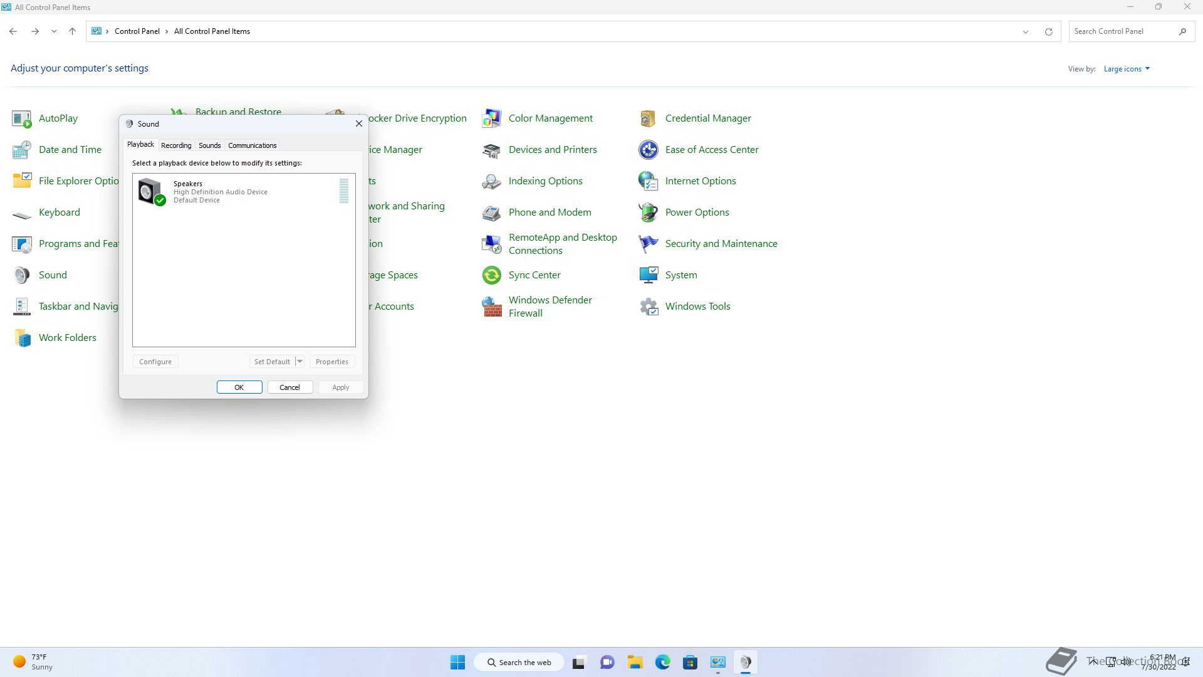Image resolution: width=1203 pixels, height=677 pixels.
Task: Click the All Control Panel Items breadcrumb
Action: 212,31
